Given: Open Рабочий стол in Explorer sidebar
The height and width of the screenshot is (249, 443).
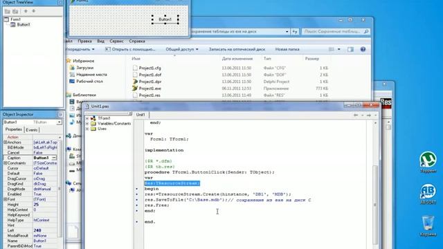Looking at the screenshot, I should pos(89,82).
